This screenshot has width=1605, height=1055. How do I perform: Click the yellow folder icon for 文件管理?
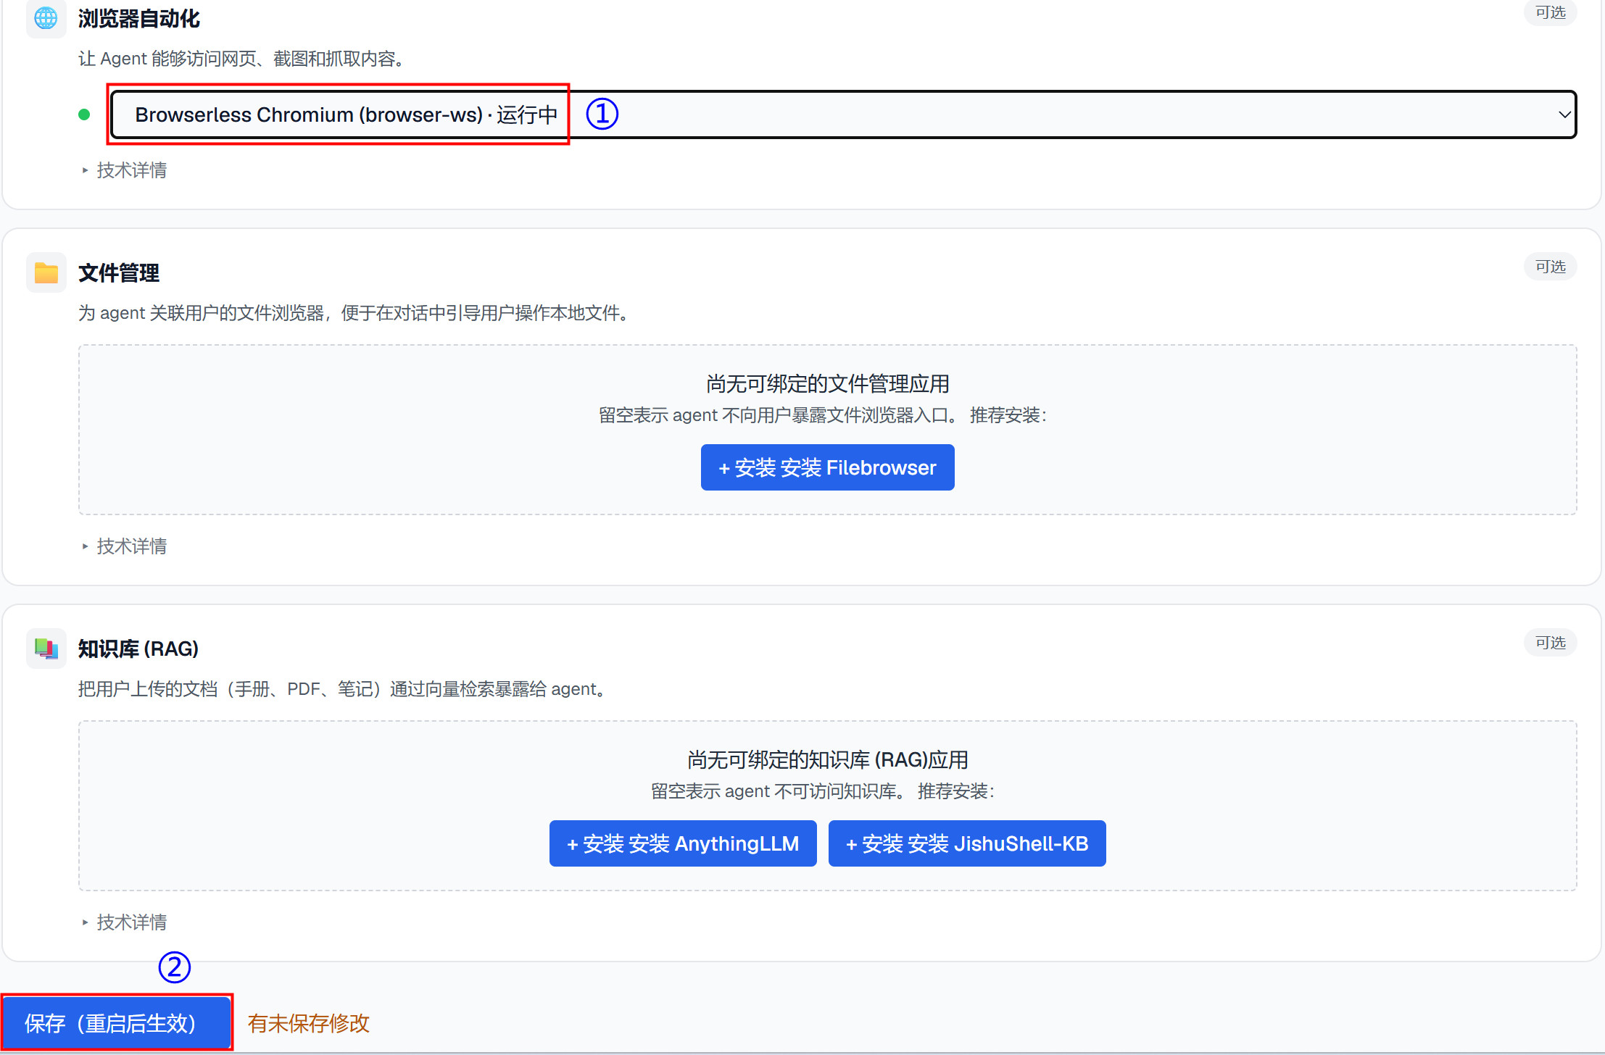46,273
